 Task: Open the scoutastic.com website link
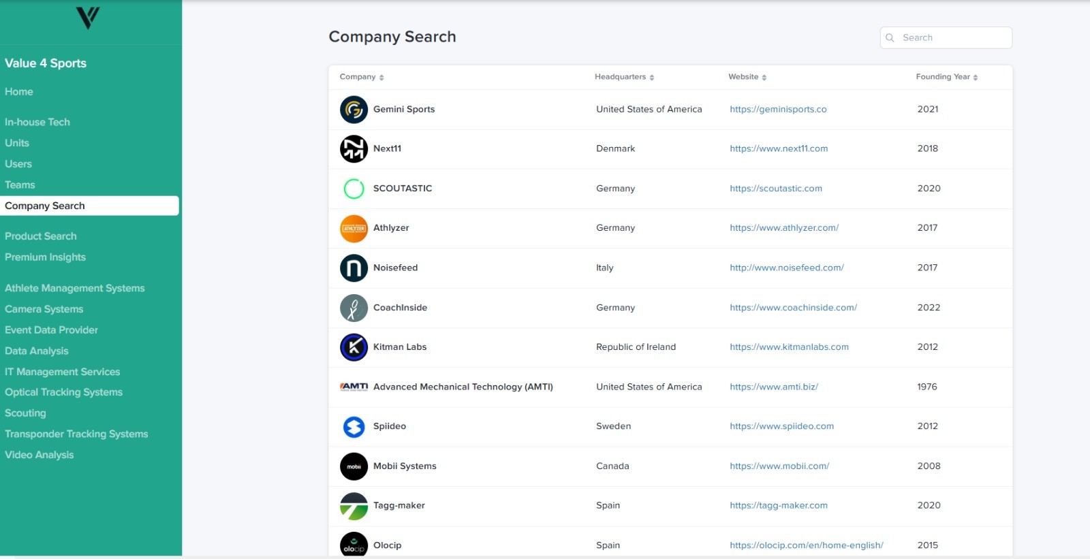[x=776, y=189]
